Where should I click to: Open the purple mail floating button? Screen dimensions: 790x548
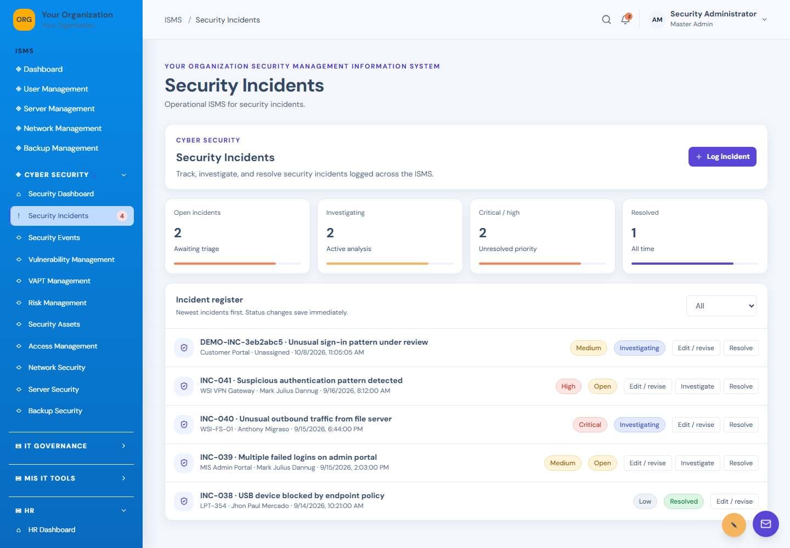pyautogui.click(x=766, y=524)
